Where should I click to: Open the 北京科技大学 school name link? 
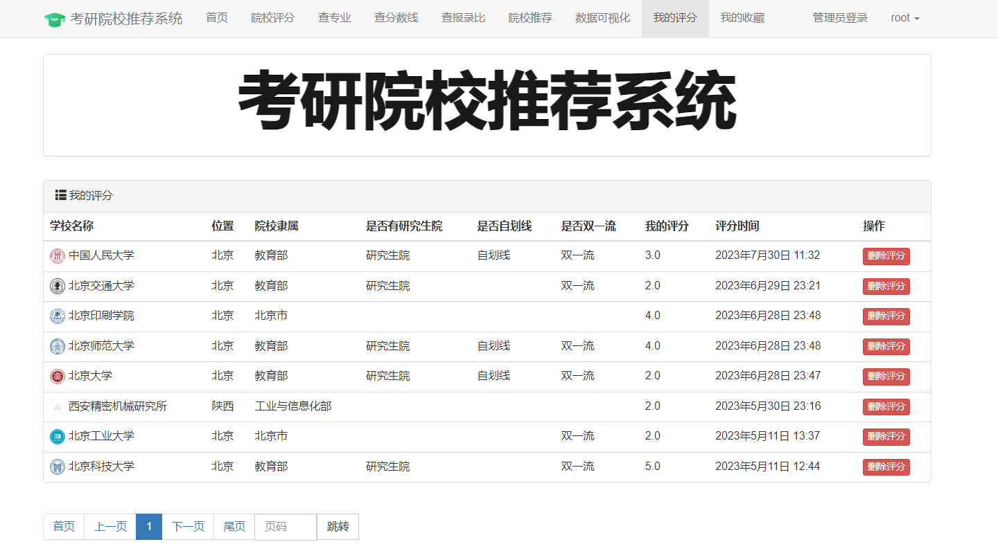[x=101, y=466]
